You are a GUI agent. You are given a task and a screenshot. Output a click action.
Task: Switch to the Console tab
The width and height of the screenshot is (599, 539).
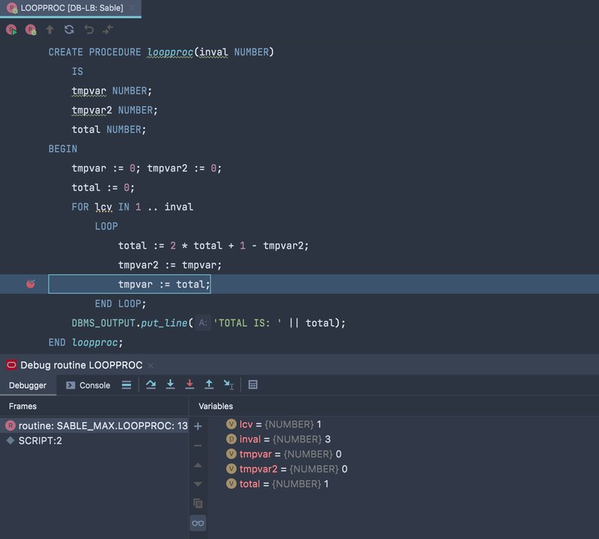coord(88,385)
